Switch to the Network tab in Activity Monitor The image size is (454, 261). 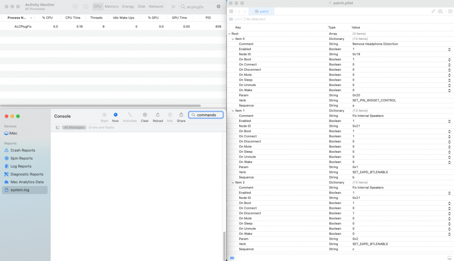156,6
